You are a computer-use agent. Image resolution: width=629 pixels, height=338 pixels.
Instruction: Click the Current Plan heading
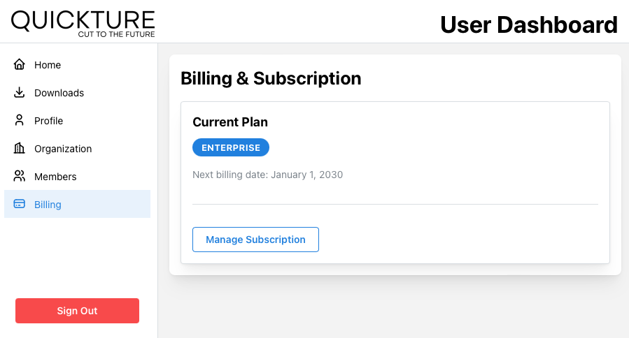coord(230,122)
